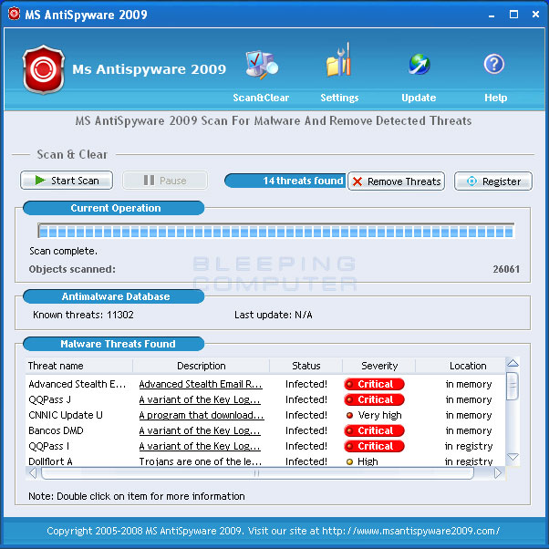The height and width of the screenshot is (549, 549).
Task: Open the Settings tools folder icon
Action: point(338,60)
